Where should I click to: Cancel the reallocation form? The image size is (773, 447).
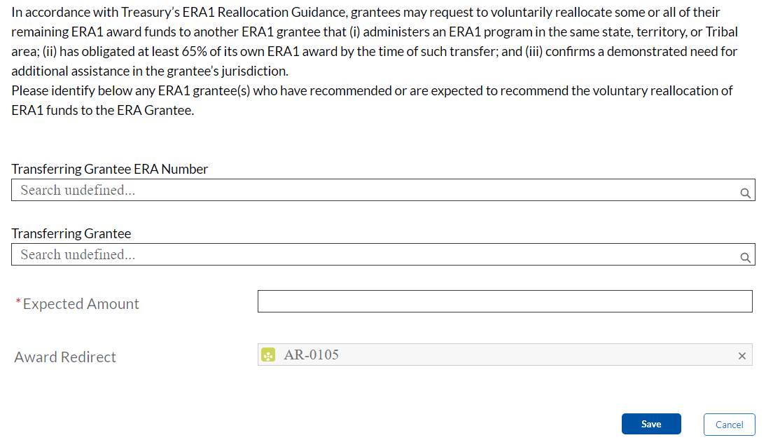[729, 425]
